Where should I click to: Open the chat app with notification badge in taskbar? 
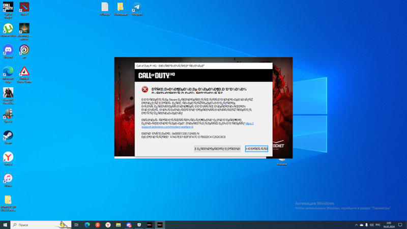click(129, 225)
